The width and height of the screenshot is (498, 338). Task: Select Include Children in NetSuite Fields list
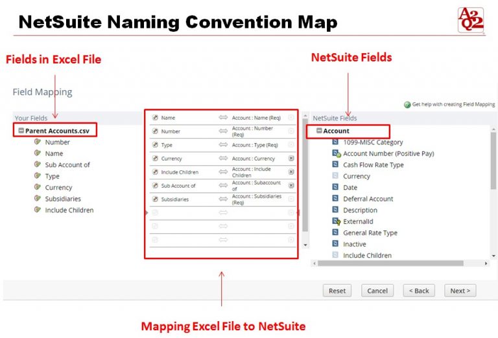[x=367, y=255]
